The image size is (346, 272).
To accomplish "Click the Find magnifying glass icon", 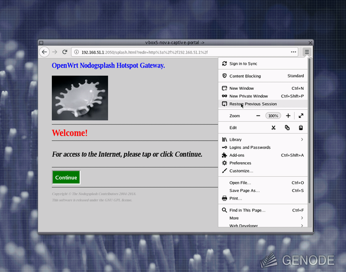I will point(224,210).
